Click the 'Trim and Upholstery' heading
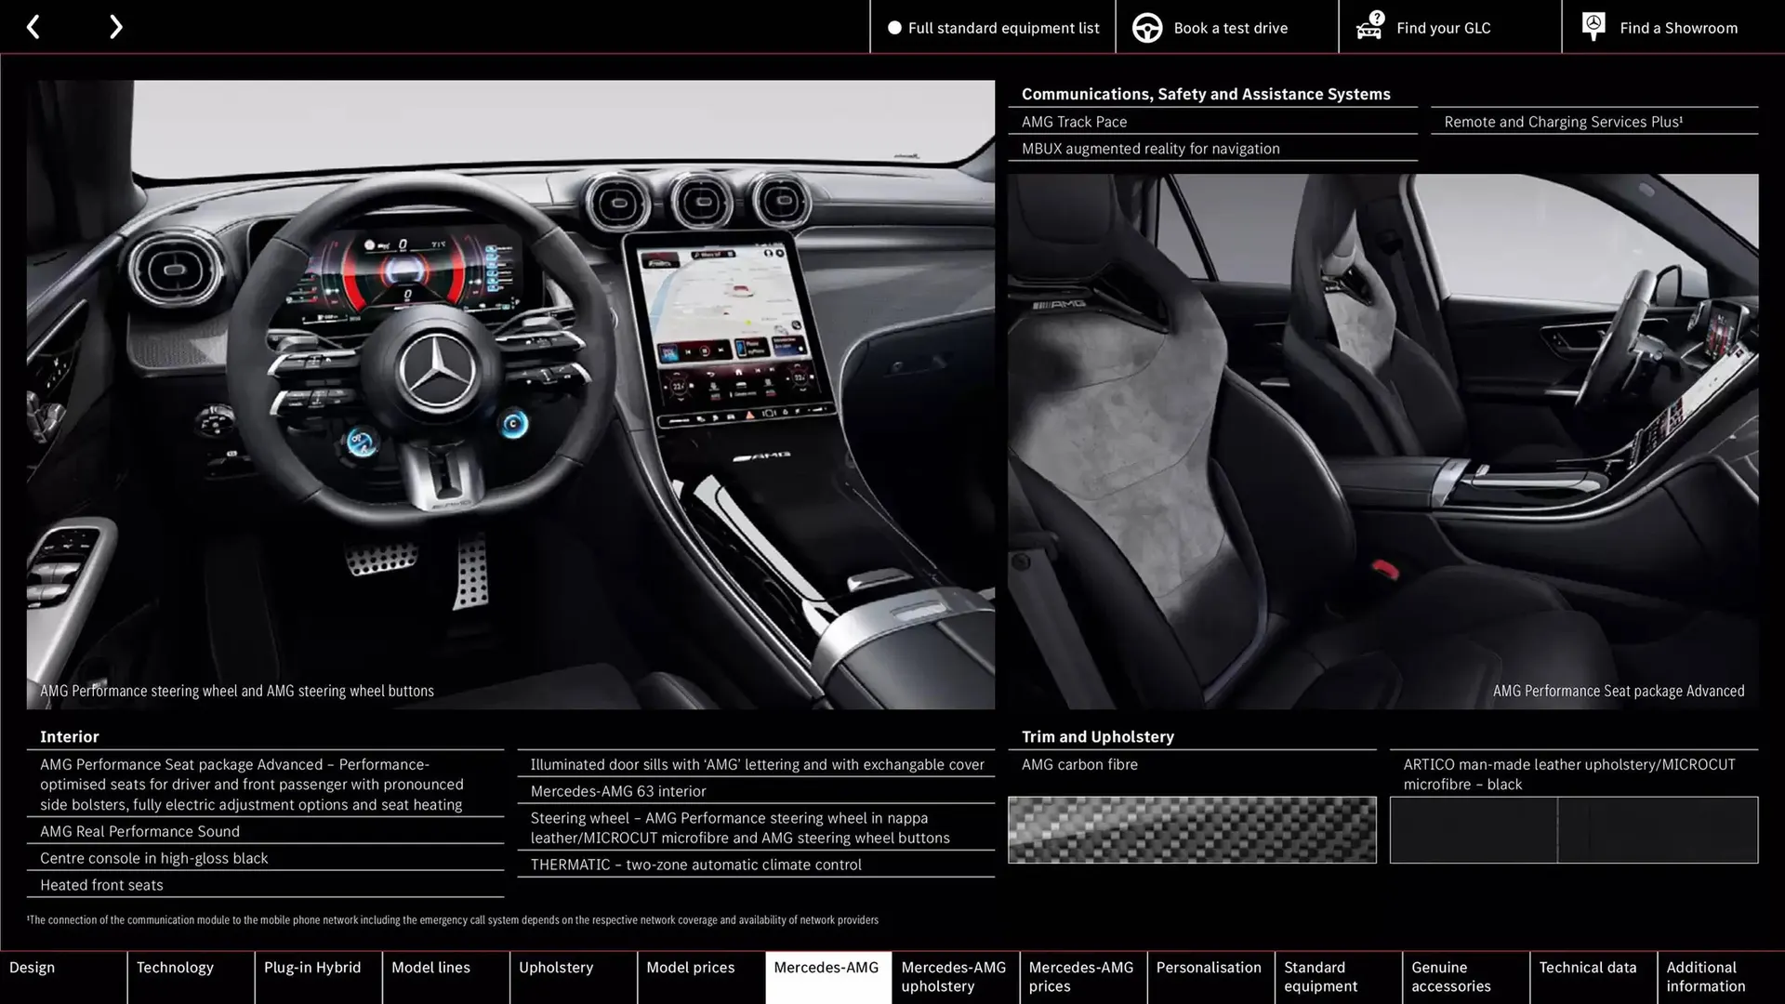The image size is (1785, 1004). coord(1098,736)
